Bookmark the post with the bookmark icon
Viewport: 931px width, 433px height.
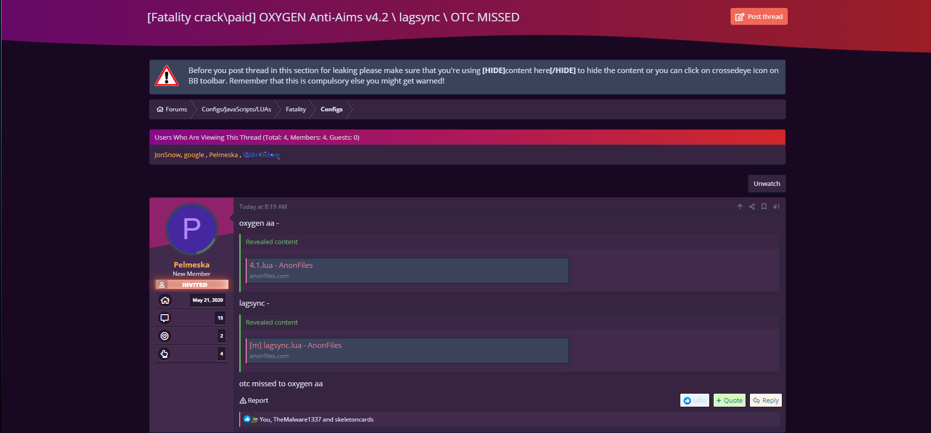(x=764, y=207)
